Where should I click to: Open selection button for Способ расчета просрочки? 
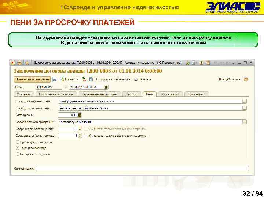pyautogui.click(x=245, y=122)
